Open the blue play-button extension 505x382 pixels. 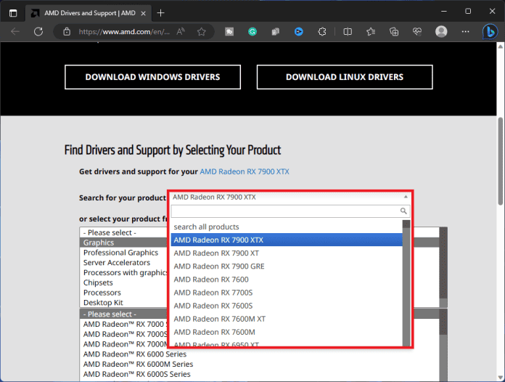(x=298, y=32)
